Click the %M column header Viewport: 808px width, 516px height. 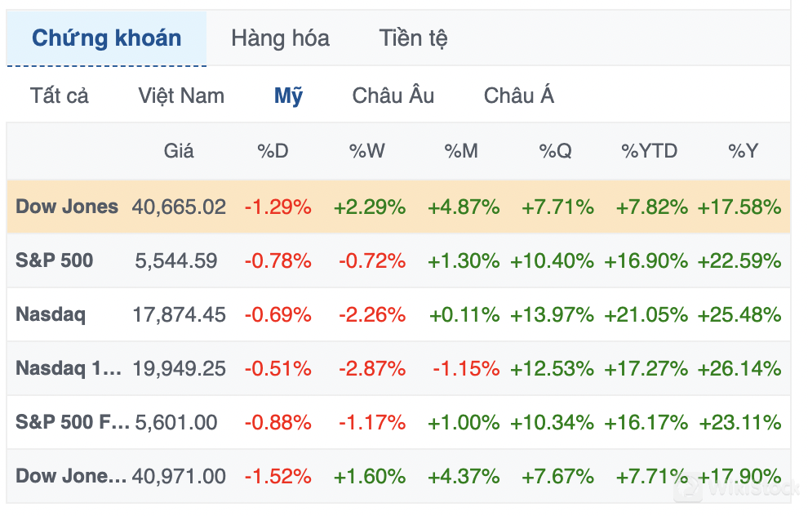(461, 151)
